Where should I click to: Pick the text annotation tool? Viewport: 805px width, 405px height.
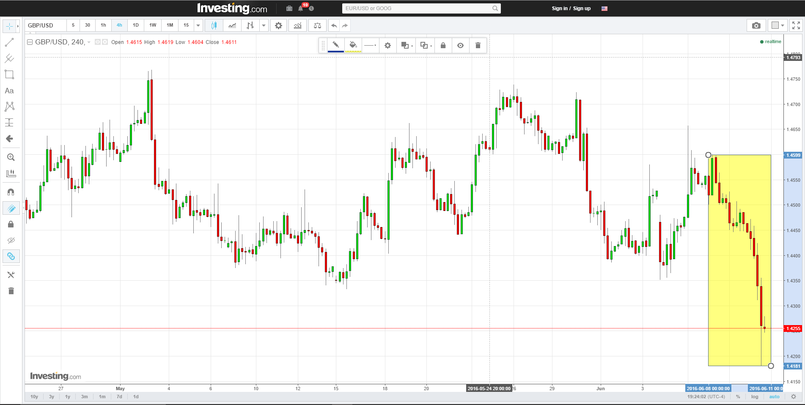click(x=9, y=90)
